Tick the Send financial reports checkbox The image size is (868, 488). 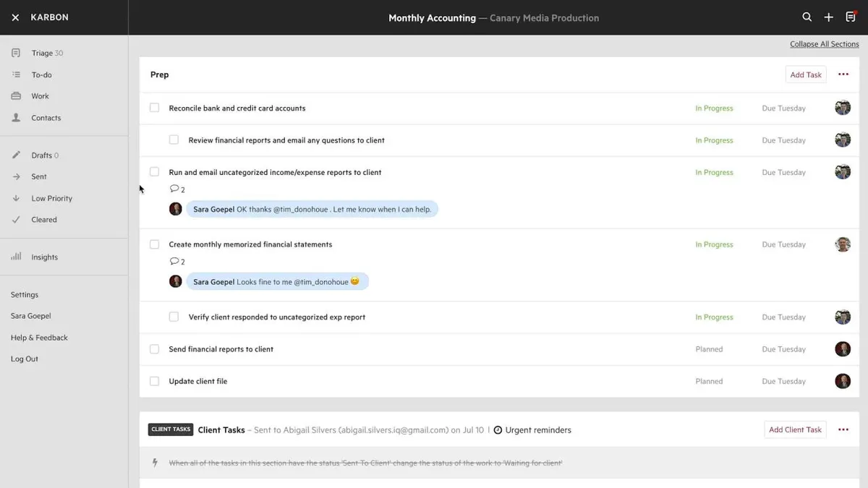[x=154, y=349]
